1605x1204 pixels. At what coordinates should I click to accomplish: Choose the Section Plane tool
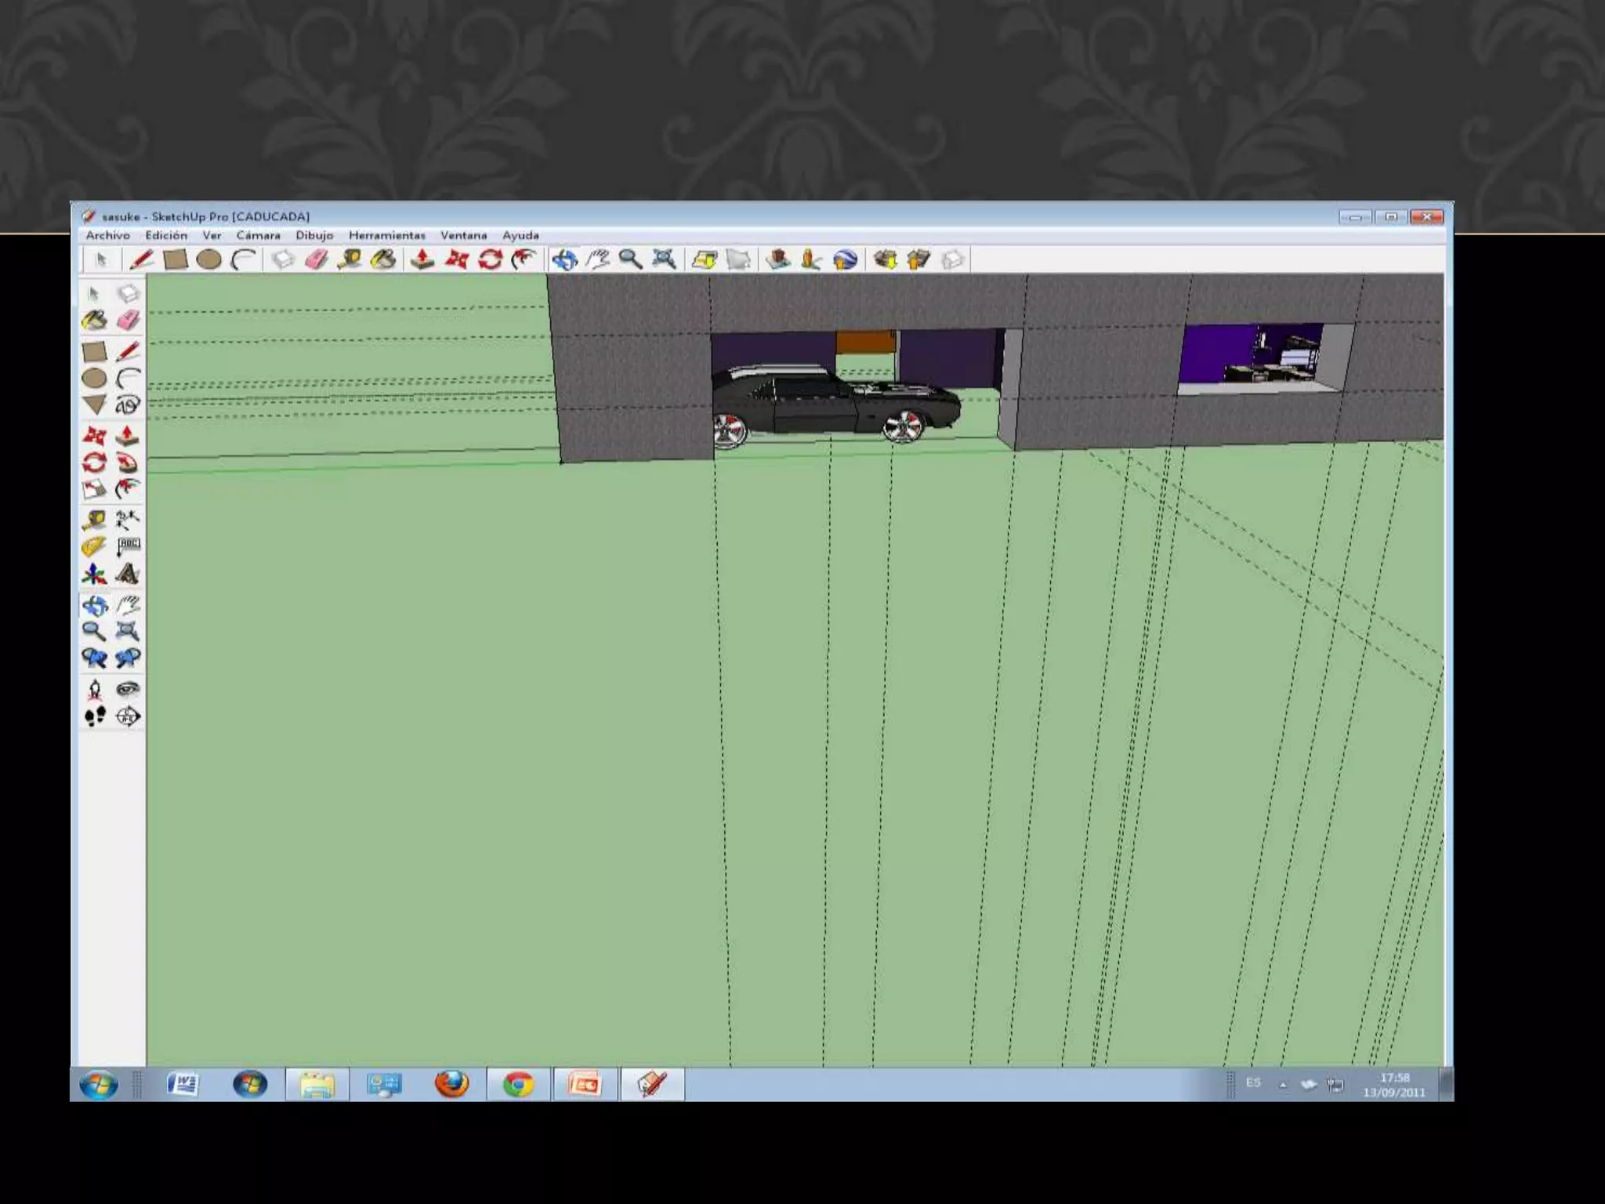128,716
